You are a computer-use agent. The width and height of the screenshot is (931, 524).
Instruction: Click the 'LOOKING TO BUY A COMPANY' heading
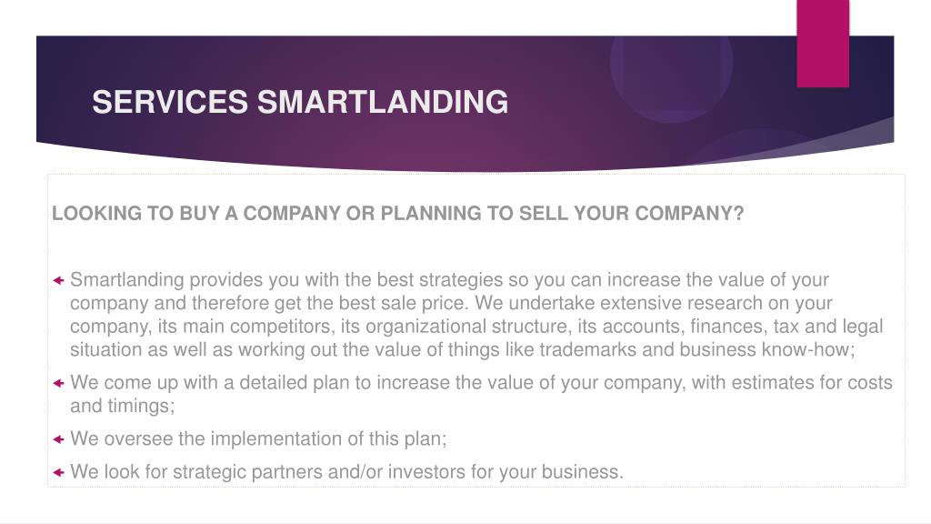397,213
